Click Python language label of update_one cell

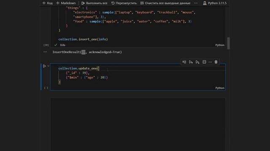[x=220, y=88]
